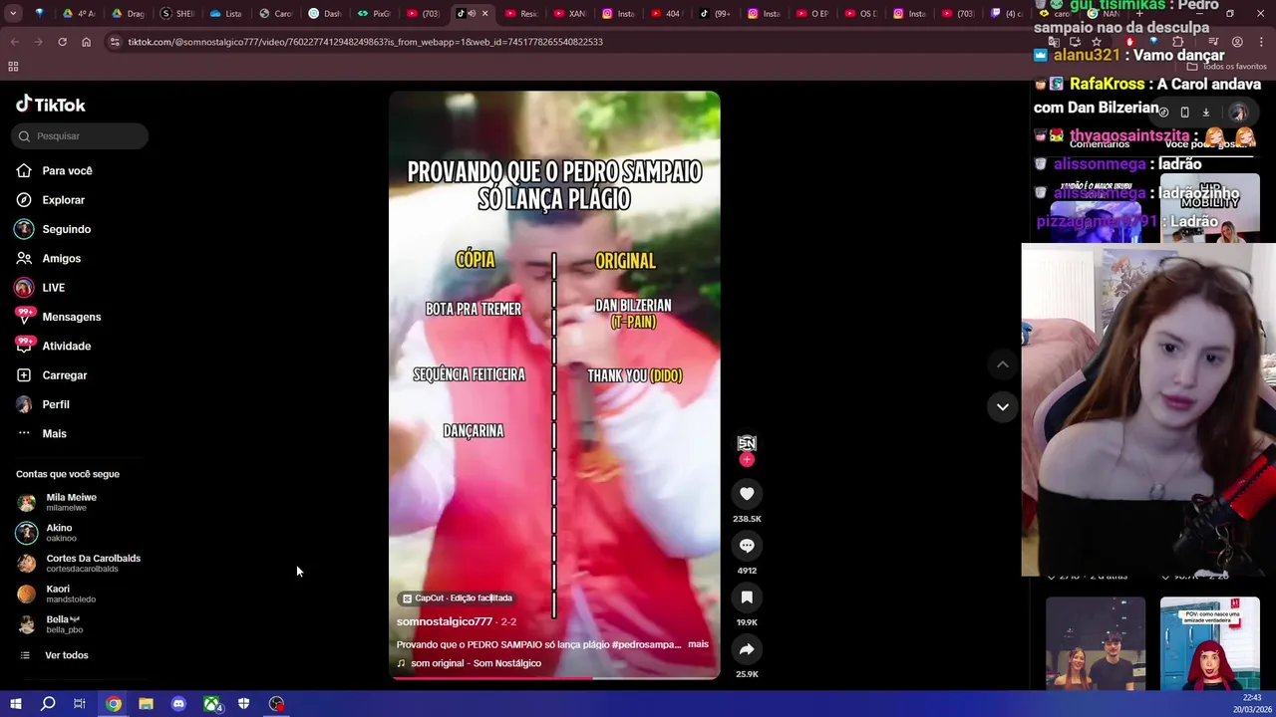Reload the page
Viewport: 1276px width, 717px height.
(62, 42)
